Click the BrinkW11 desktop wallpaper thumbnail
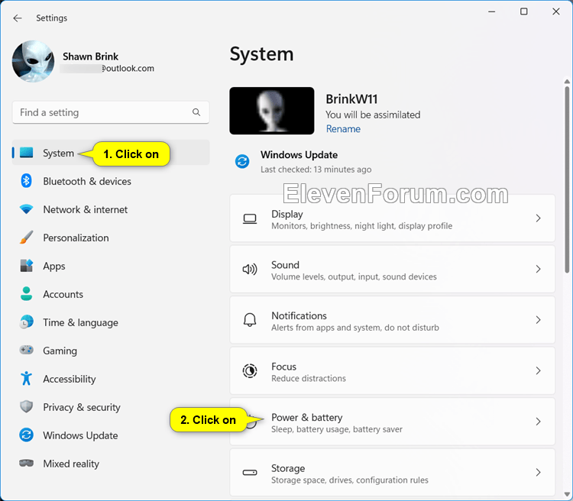 [272, 111]
